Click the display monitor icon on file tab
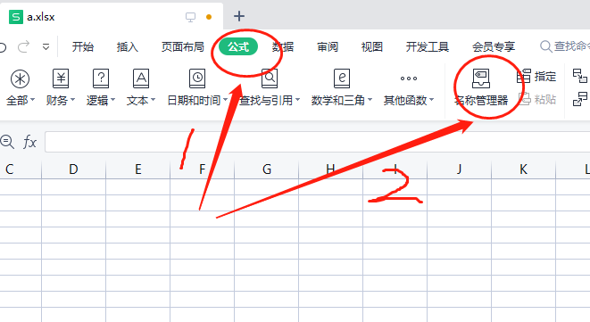Screen dimensions: 590x322 pyautogui.click(x=190, y=17)
